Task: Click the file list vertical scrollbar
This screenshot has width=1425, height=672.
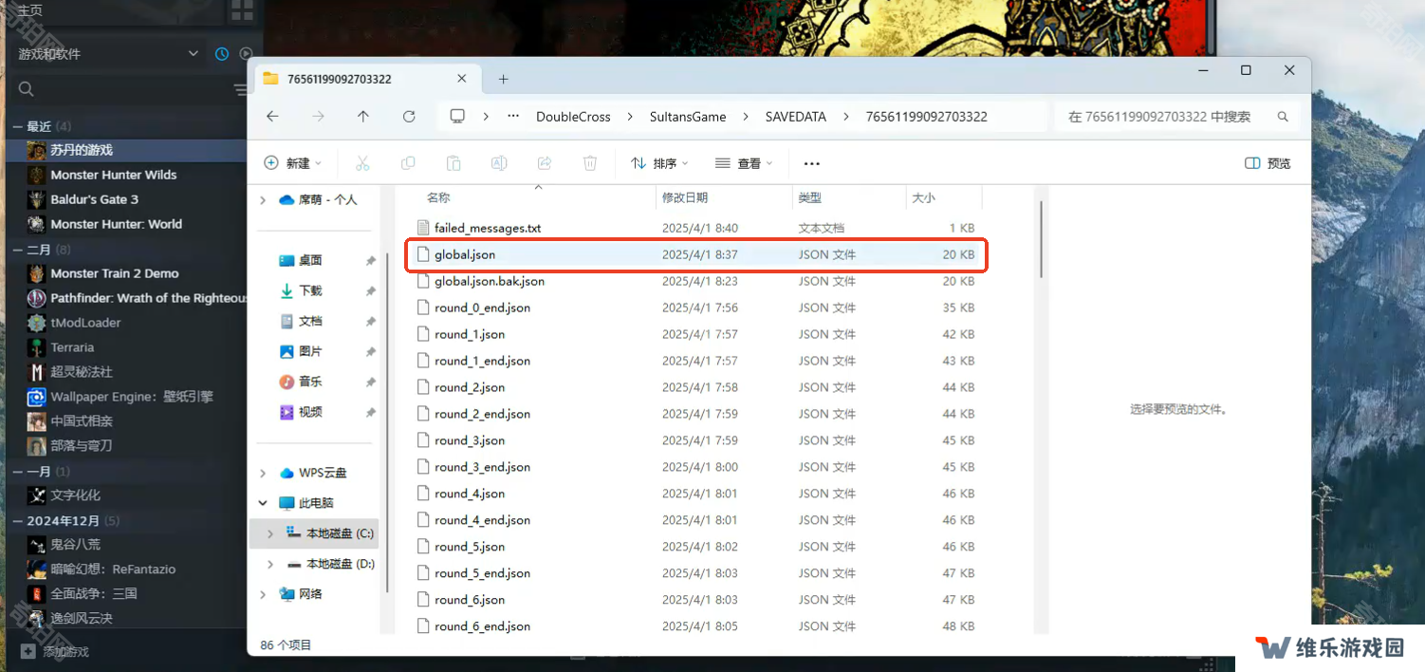Action: [1043, 239]
